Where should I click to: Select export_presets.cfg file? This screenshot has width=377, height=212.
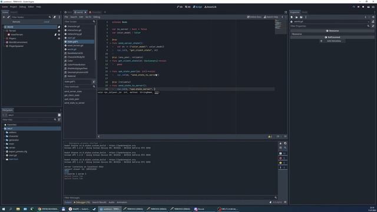[x=17, y=152]
